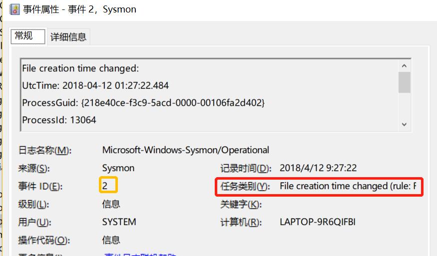The height and width of the screenshot is (256, 437).
Task: Click the File creation time changed heading line
Action: click(x=80, y=68)
